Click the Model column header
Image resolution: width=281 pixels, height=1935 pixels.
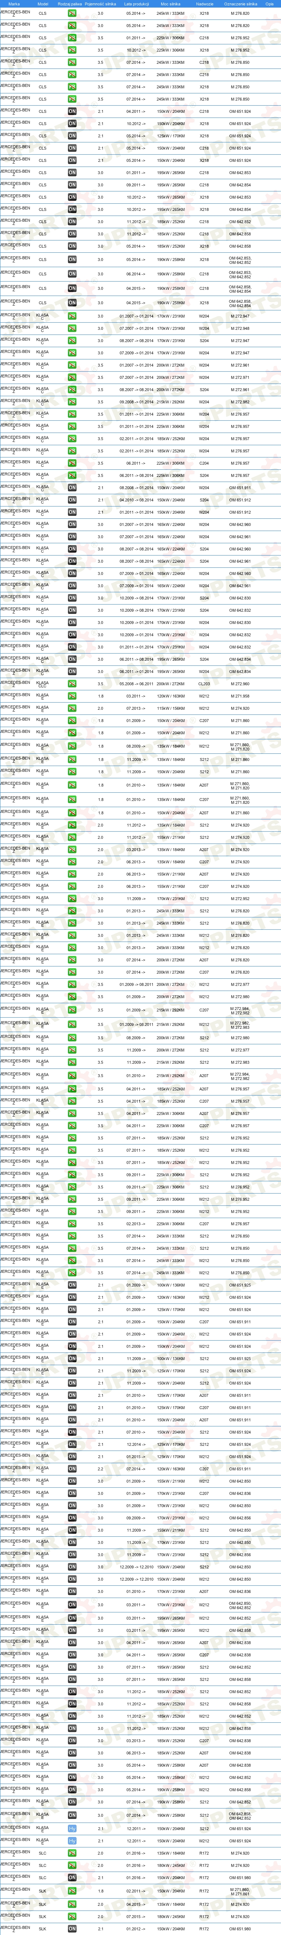tap(43, 4)
